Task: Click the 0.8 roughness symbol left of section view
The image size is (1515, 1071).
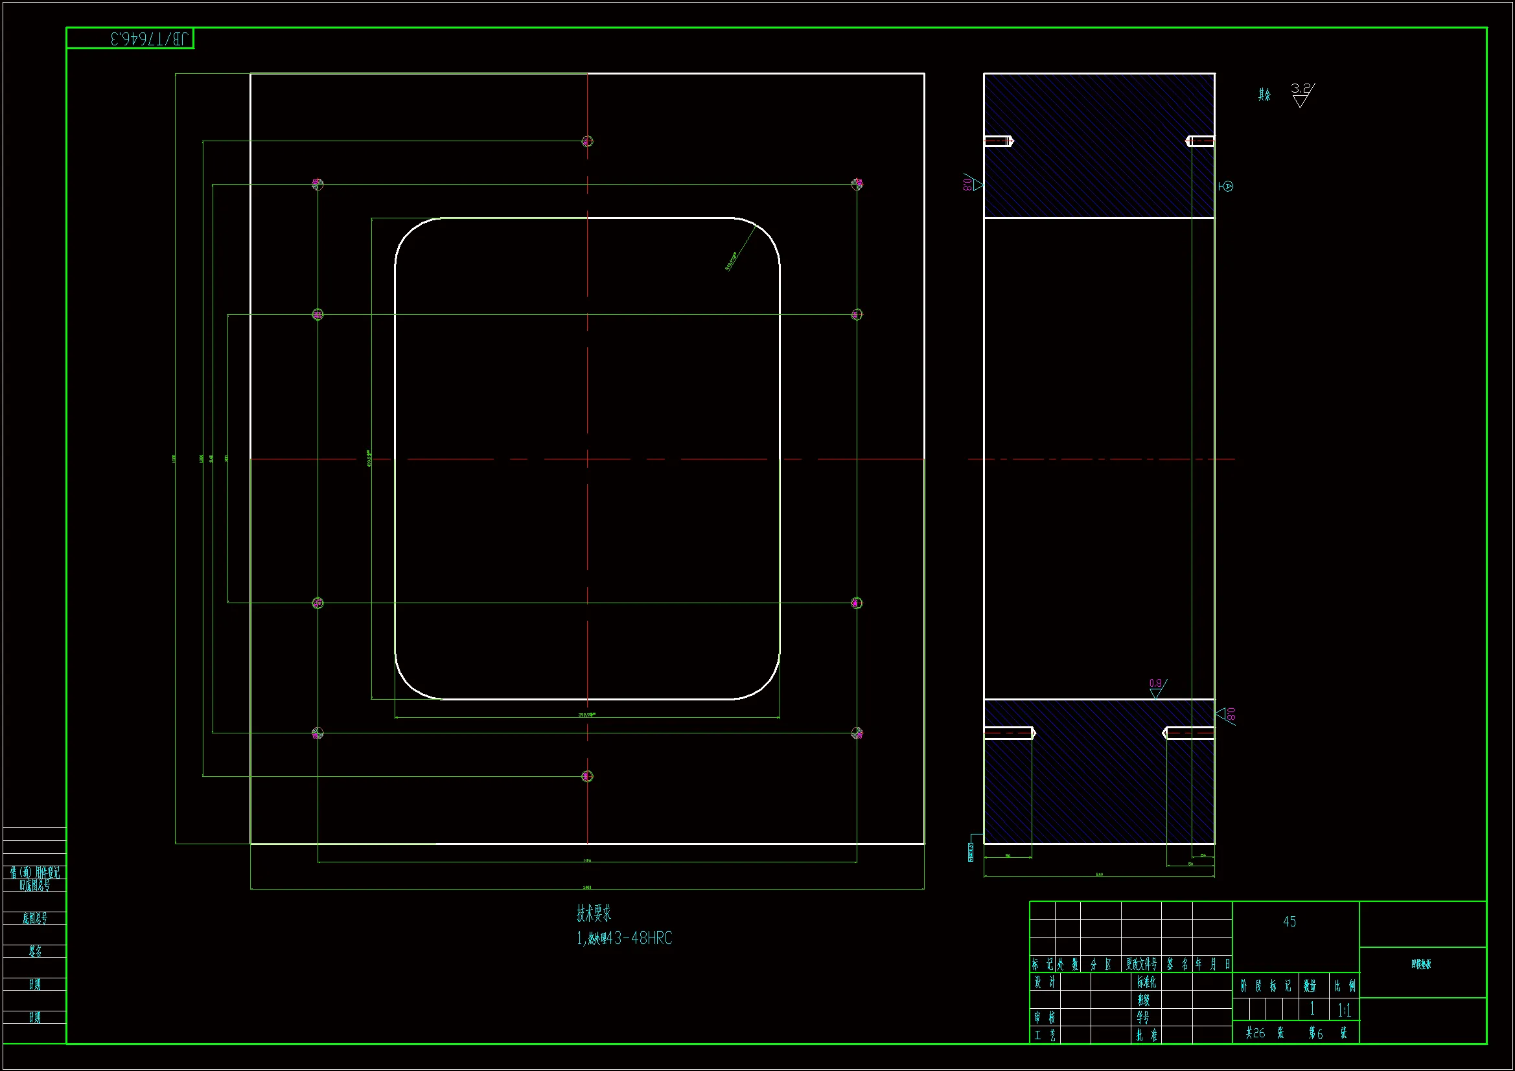Action: point(972,184)
